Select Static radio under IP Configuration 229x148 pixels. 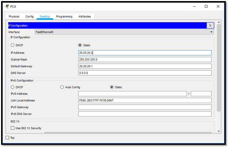pos(80,45)
